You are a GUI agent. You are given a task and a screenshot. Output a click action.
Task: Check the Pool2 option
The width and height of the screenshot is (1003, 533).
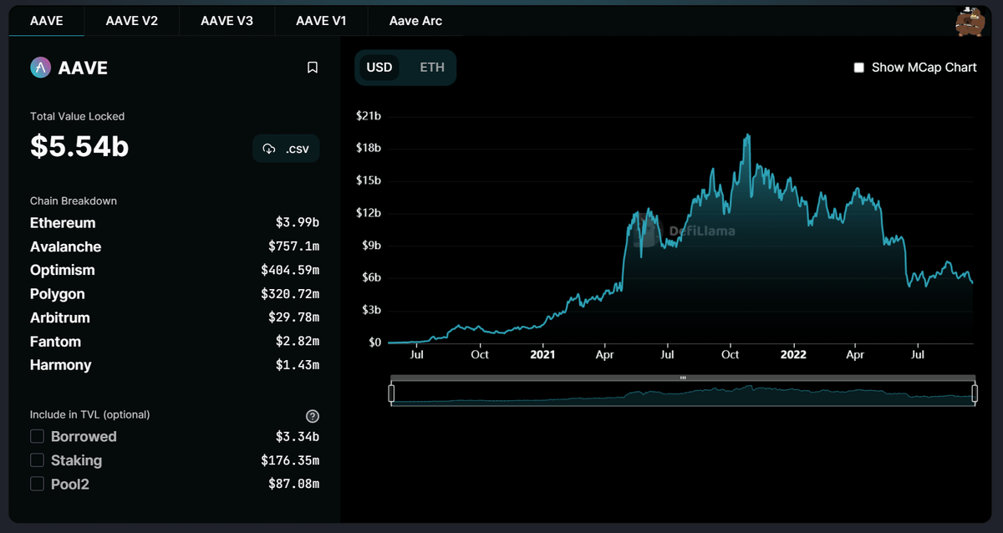[37, 483]
